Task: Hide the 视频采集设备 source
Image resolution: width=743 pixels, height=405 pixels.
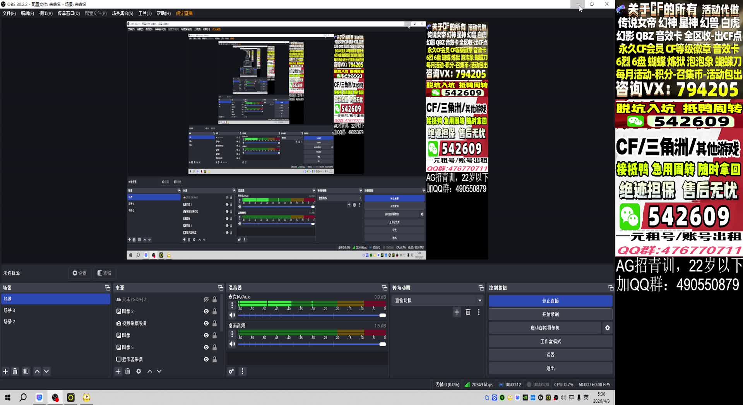Action: (206, 323)
